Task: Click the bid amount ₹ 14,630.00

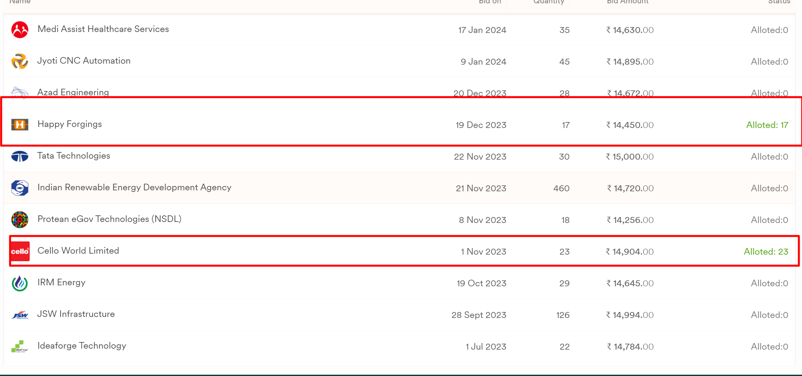Action: click(630, 30)
